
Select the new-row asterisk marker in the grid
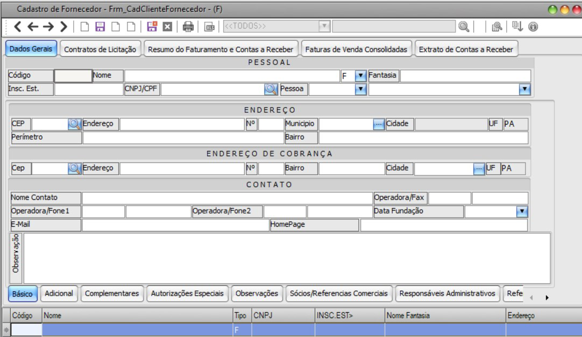(6, 329)
